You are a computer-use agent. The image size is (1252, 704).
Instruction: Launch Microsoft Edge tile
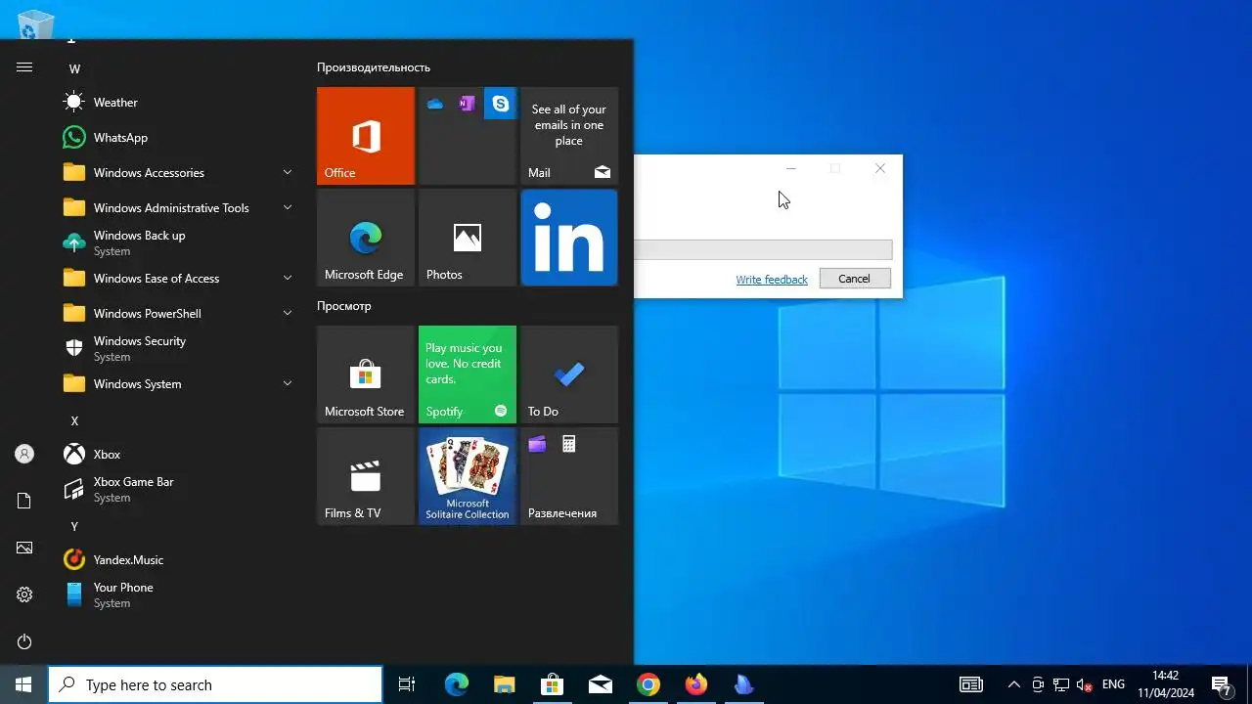[366, 238]
